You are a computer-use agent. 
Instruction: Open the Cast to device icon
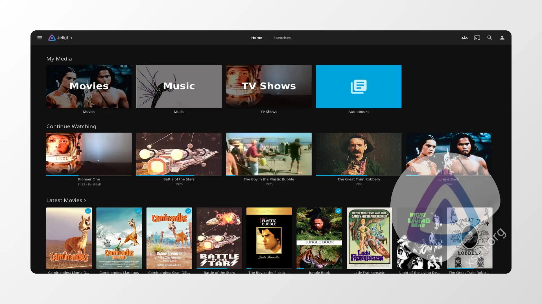click(477, 38)
